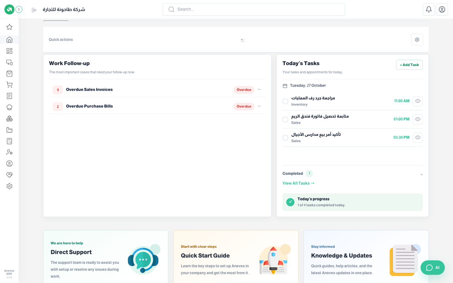Screen dimensions: 453x283
Task: View the 01:00 PM task with eye icon
Action: (418, 119)
